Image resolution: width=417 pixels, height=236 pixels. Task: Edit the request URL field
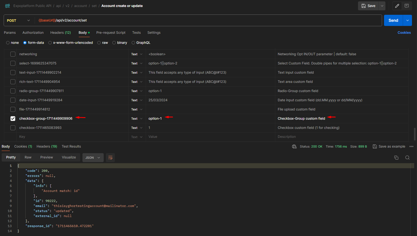coord(196,20)
